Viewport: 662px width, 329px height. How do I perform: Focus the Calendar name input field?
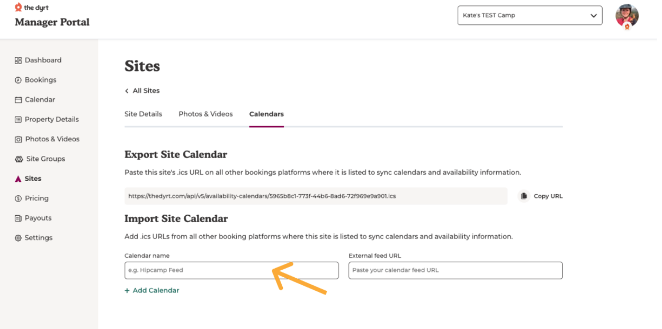231,270
